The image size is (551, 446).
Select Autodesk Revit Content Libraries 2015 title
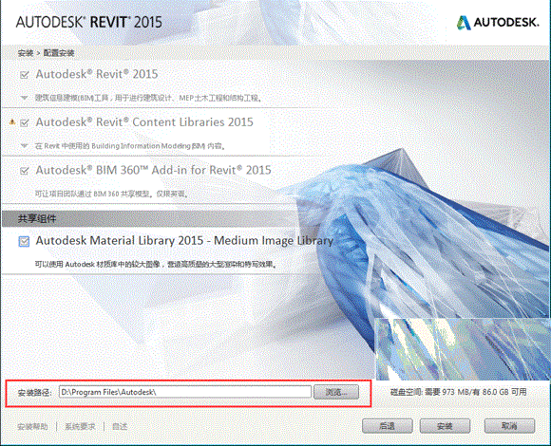tap(144, 122)
